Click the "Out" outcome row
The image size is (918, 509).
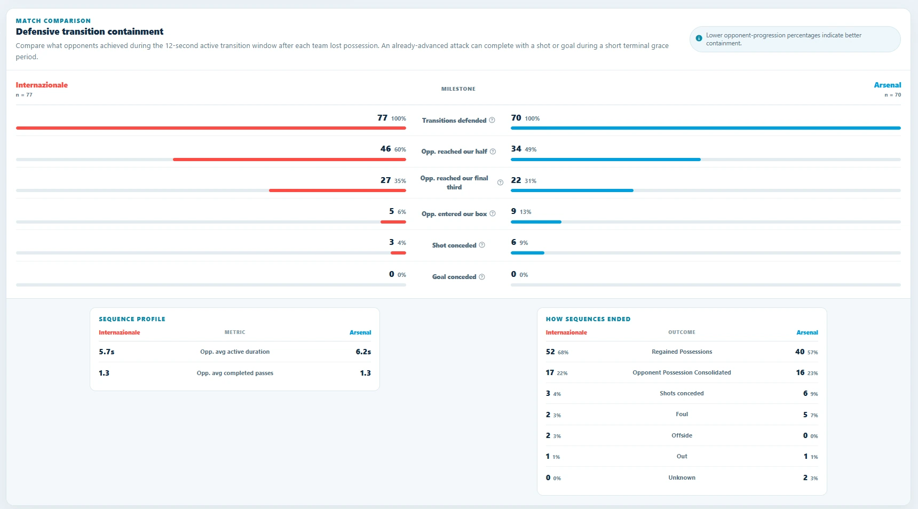tap(682, 457)
